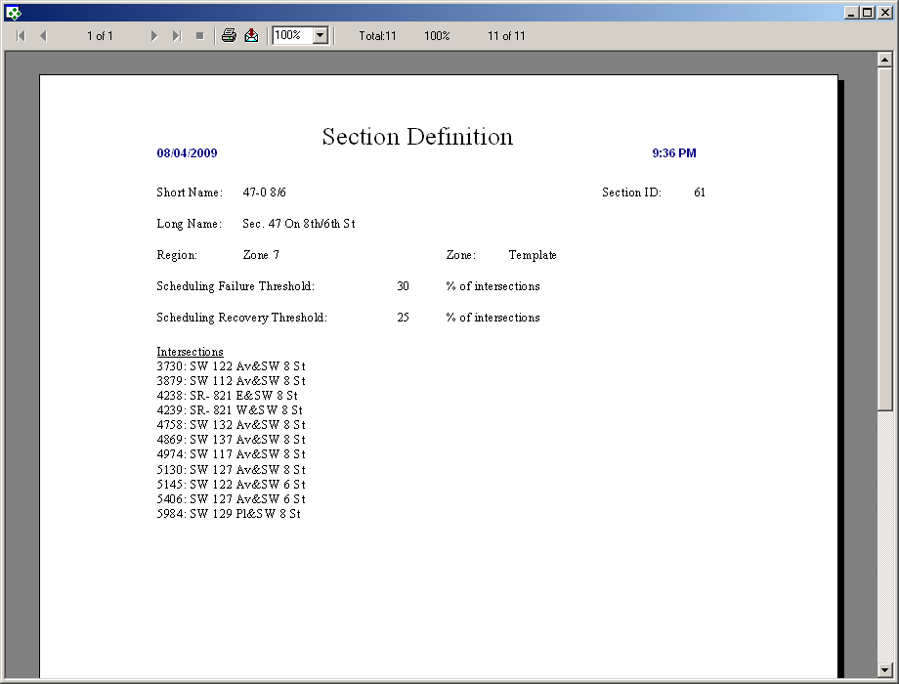The width and height of the screenshot is (899, 684).
Task: Click the vertical scrollbar thumb
Action: (885, 235)
